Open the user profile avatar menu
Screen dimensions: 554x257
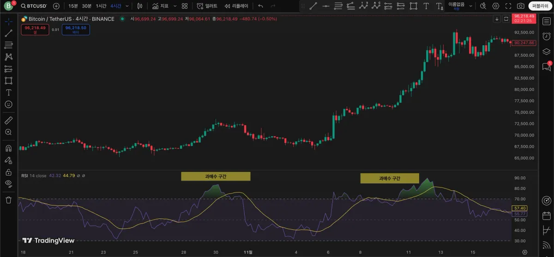coord(8,6)
